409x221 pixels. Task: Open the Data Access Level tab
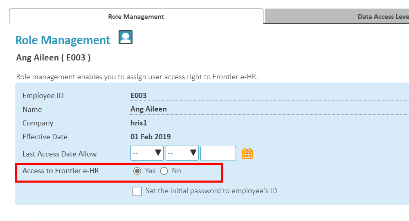click(x=380, y=17)
